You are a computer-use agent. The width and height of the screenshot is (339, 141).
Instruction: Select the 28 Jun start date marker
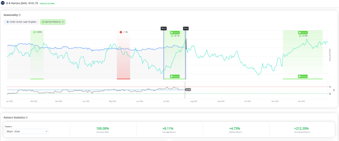[163, 28]
